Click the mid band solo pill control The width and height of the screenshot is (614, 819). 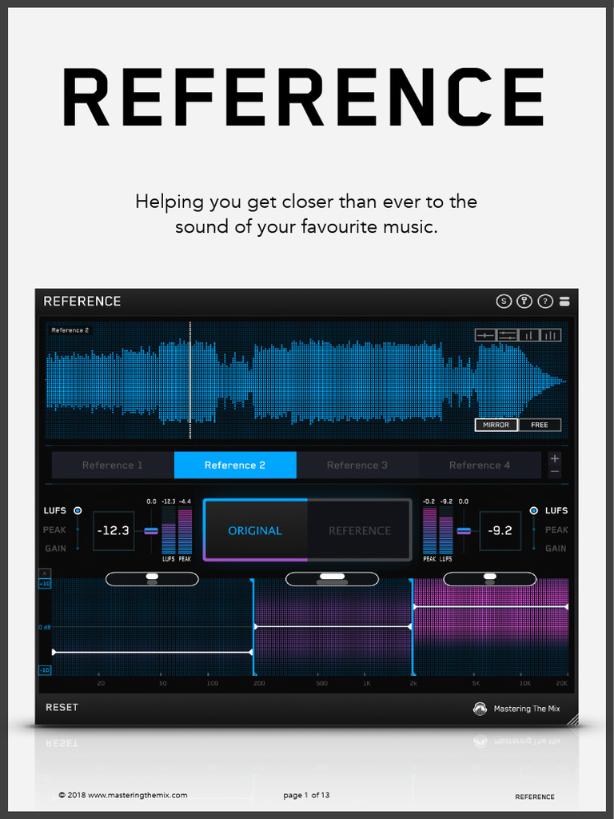[x=332, y=579]
